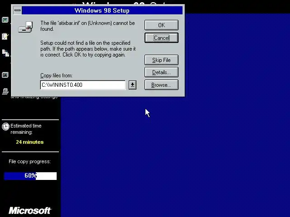Viewport: 290px width, 217px height.
Task: Click the first setup step icon in sidebar
Action: (5, 20)
